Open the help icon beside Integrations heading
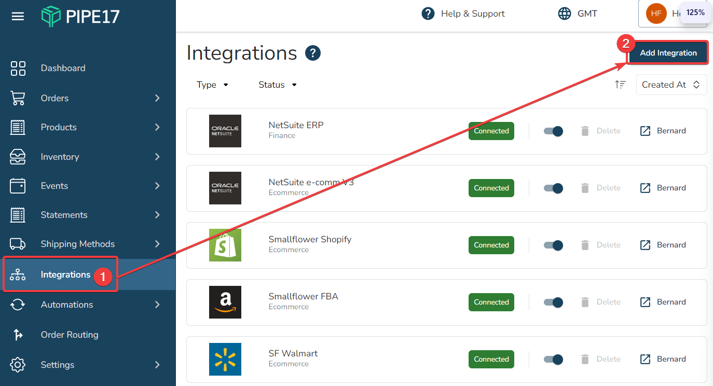This screenshot has height=386, width=713. coord(313,53)
